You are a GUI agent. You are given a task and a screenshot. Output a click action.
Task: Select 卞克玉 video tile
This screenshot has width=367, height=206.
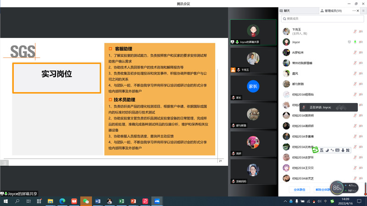[x=253, y=60]
